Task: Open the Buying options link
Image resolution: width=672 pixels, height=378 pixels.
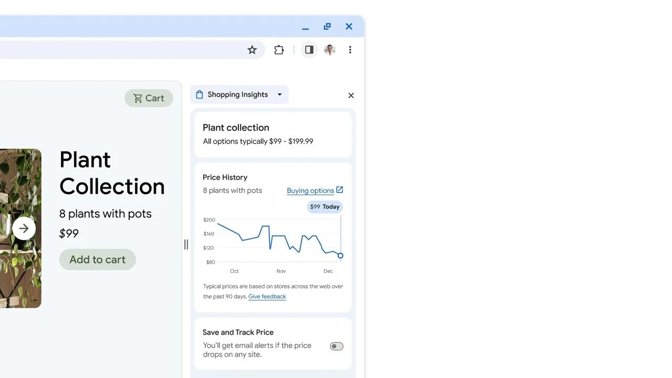Action: pos(310,190)
